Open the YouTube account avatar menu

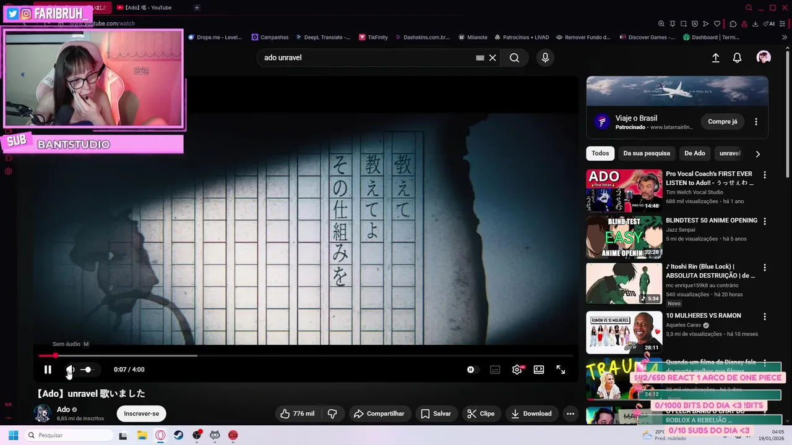pos(764,57)
